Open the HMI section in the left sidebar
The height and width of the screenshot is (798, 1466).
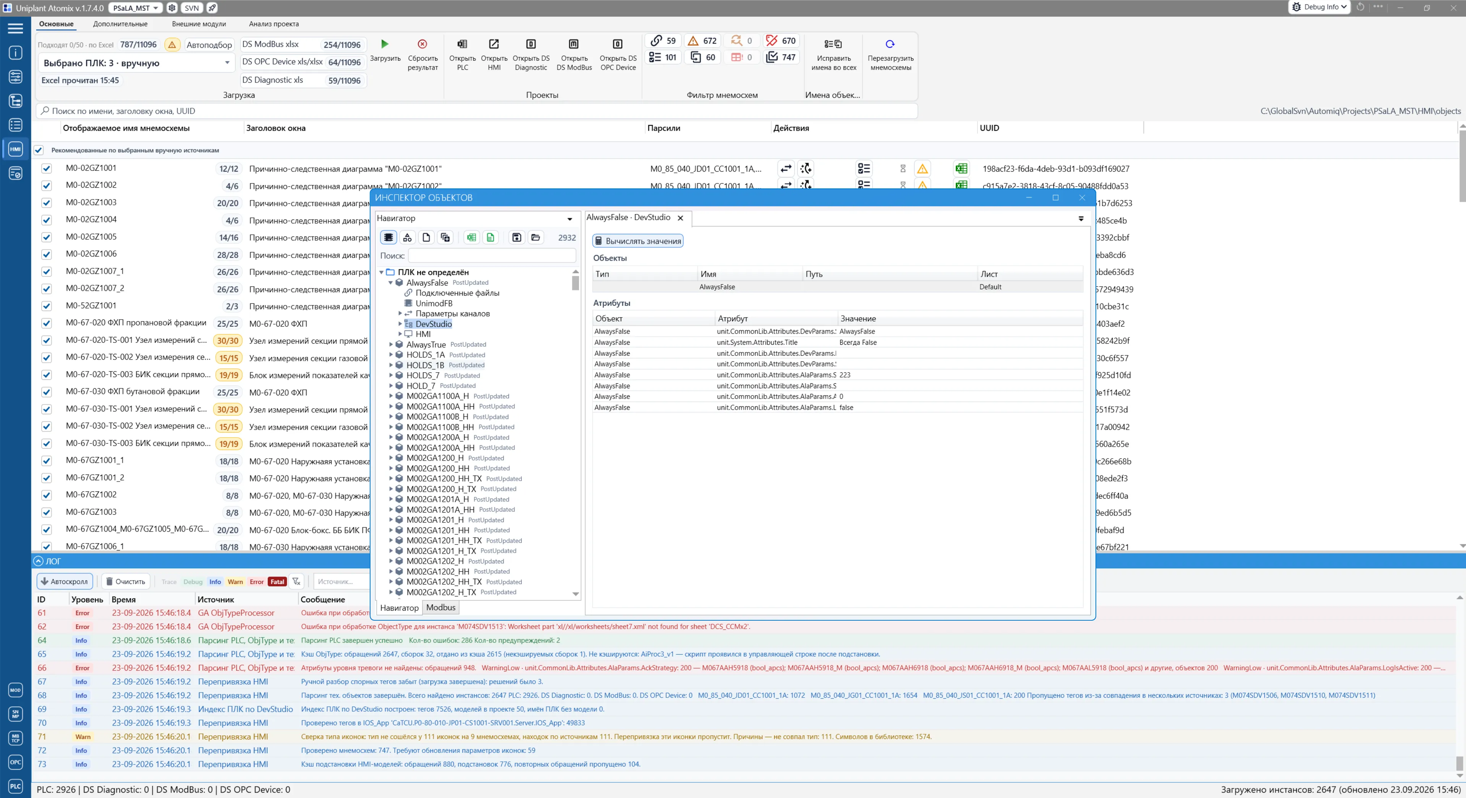(15, 149)
